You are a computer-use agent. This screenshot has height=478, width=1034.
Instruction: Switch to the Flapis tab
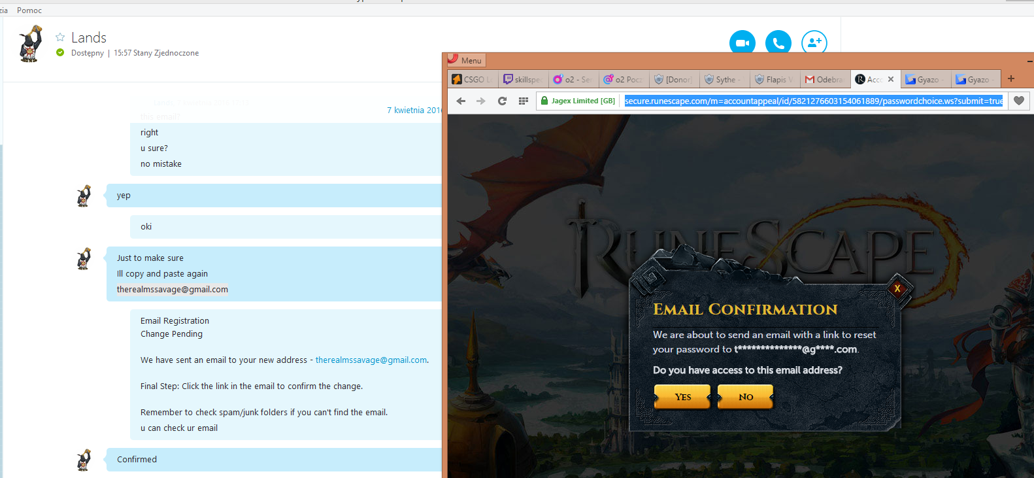point(775,79)
